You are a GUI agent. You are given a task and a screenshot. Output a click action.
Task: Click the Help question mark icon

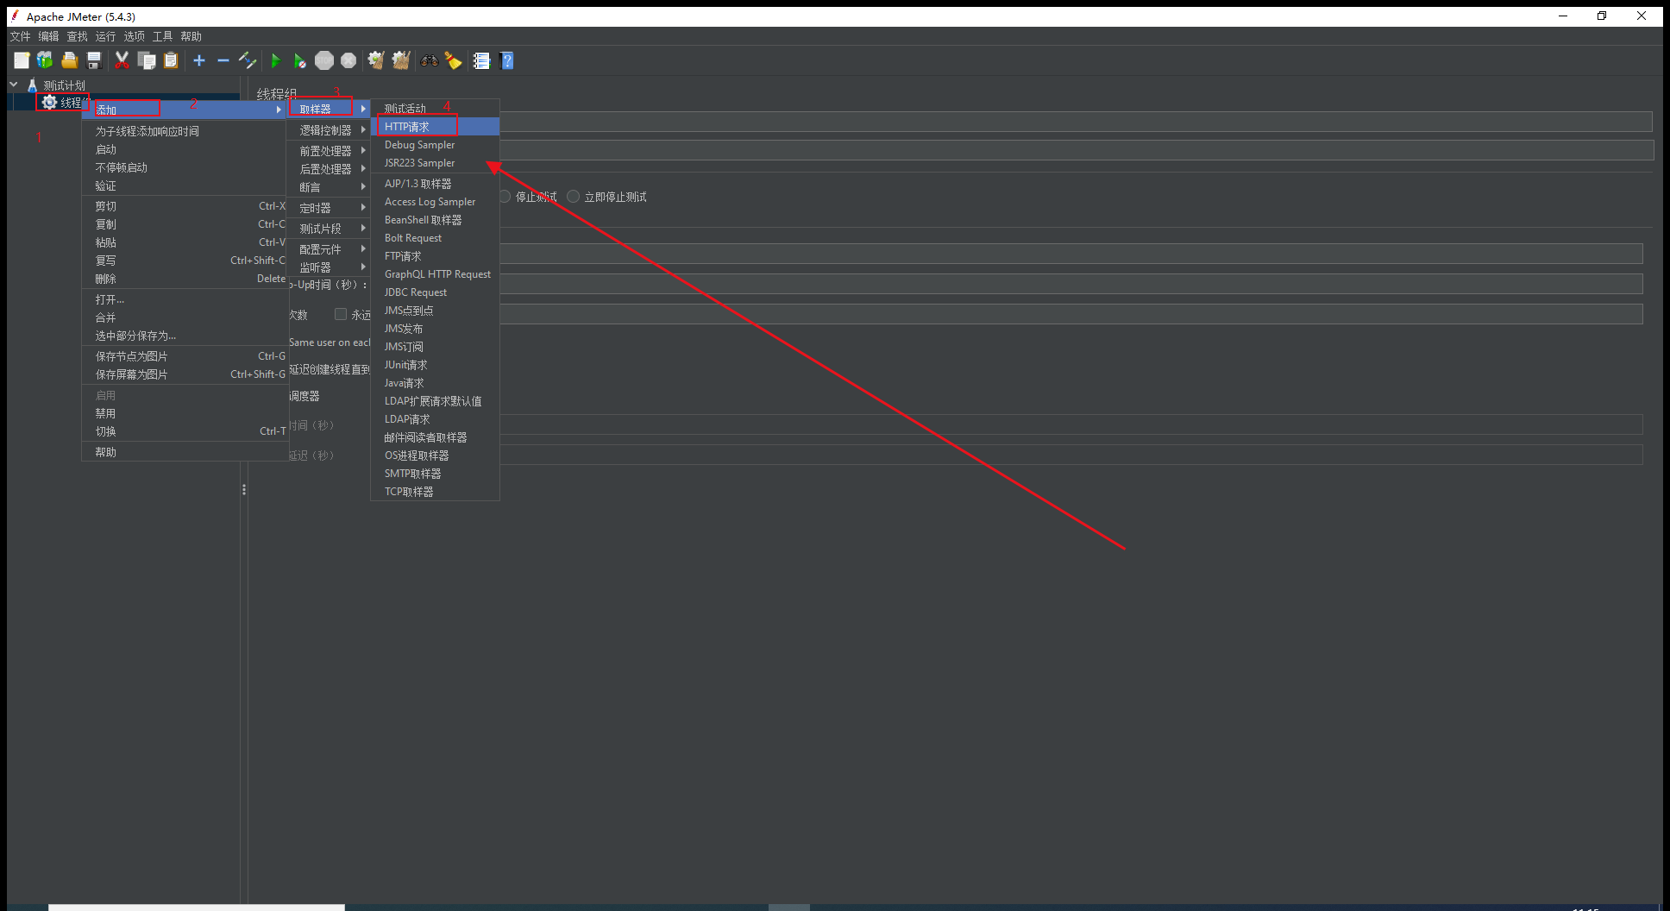pyautogui.click(x=506, y=60)
